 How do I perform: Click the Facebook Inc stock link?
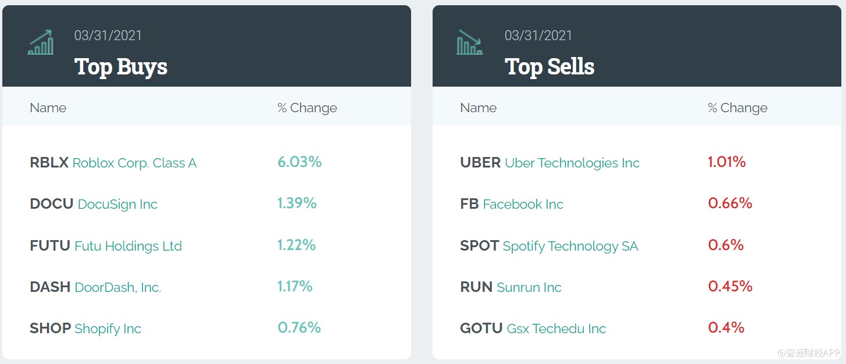[x=523, y=204]
